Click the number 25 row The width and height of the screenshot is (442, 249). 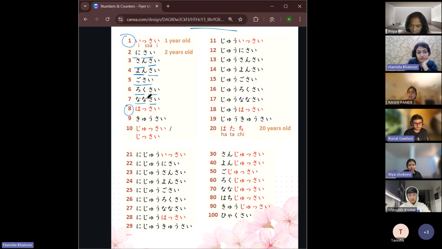[153, 190]
